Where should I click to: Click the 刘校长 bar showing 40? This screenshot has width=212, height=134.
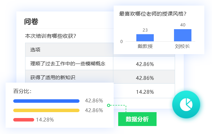(x=182, y=35)
